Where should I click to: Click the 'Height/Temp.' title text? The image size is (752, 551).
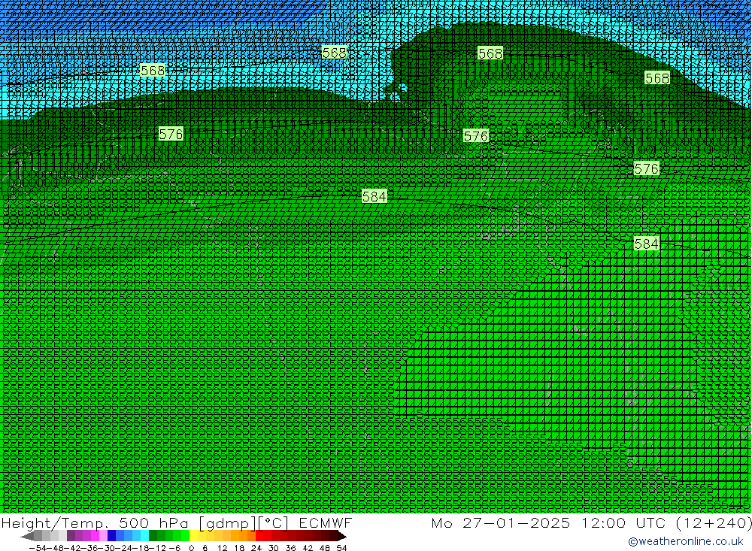click(x=56, y=523)
